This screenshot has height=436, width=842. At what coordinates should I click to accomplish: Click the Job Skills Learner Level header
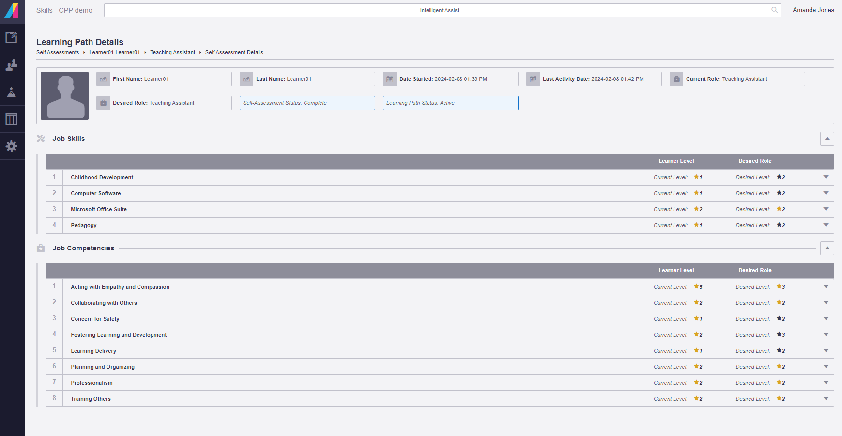pyautogui.click(x=676, y=161)
